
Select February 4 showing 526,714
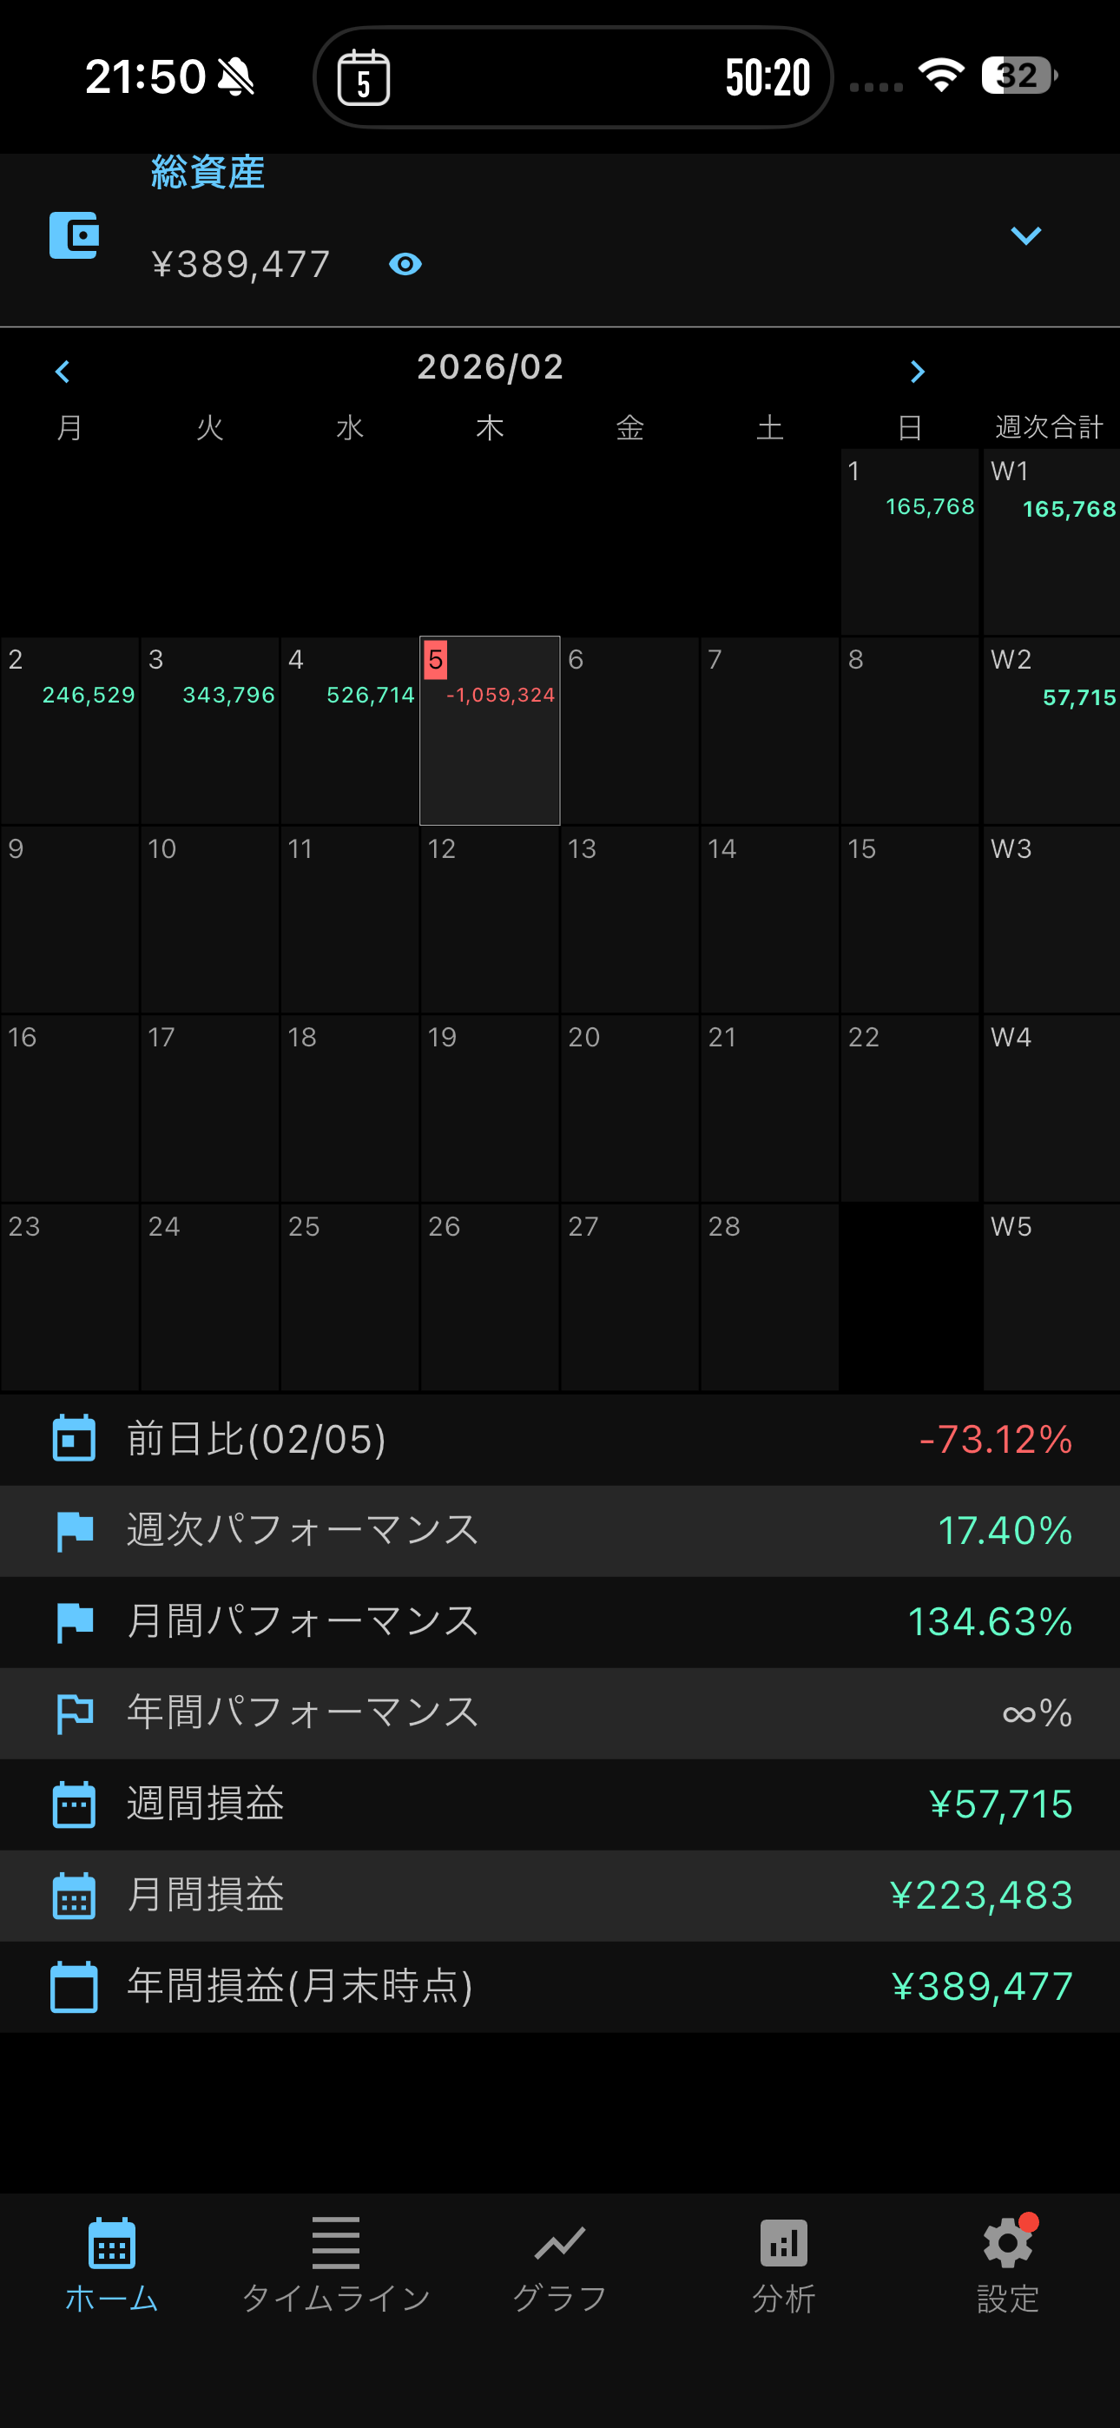point(350,730)
